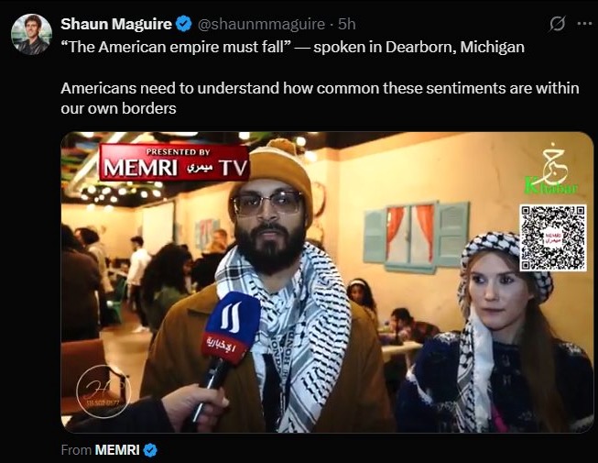Click the "Americans need to understand" paragraph
598x463 pixels.
point(320,98)
